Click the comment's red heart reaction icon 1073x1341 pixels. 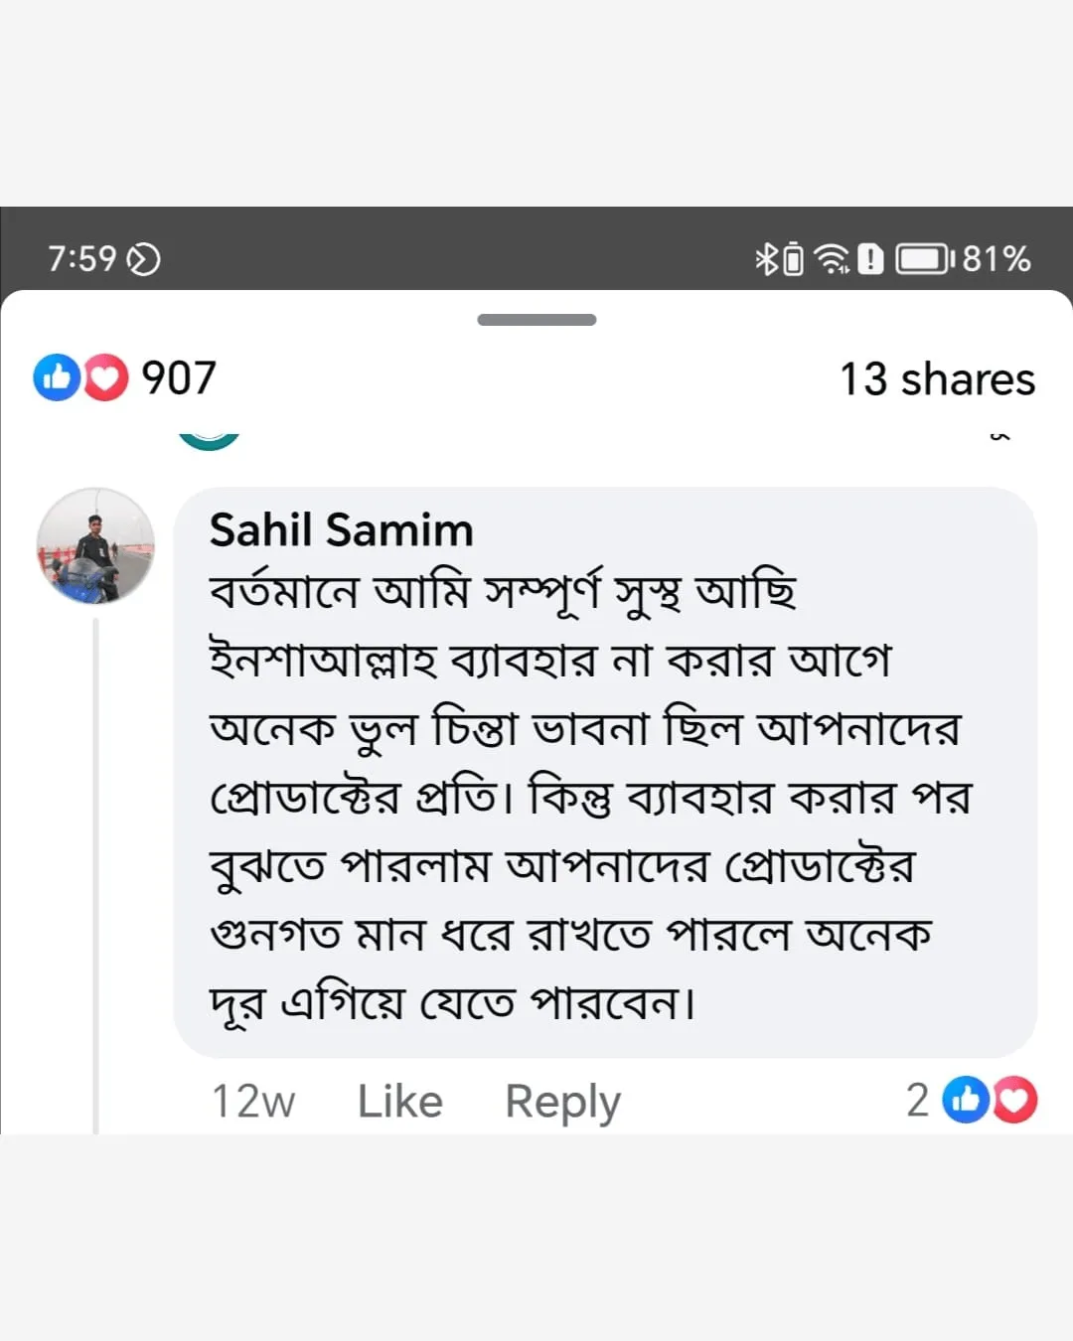pos(1014,1100)
